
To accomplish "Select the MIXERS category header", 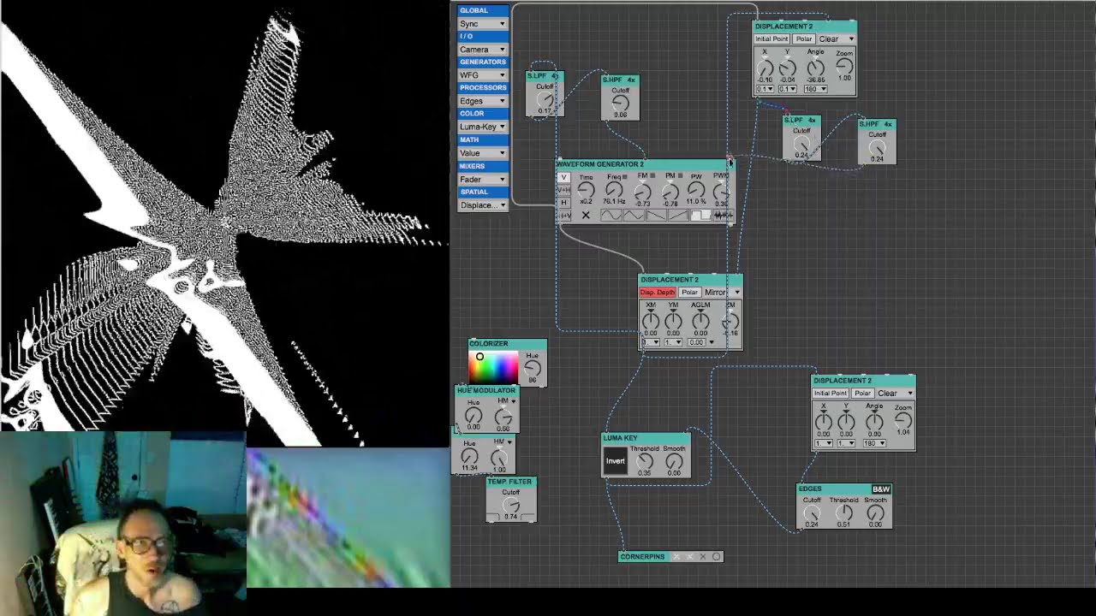I will [482, 166].
